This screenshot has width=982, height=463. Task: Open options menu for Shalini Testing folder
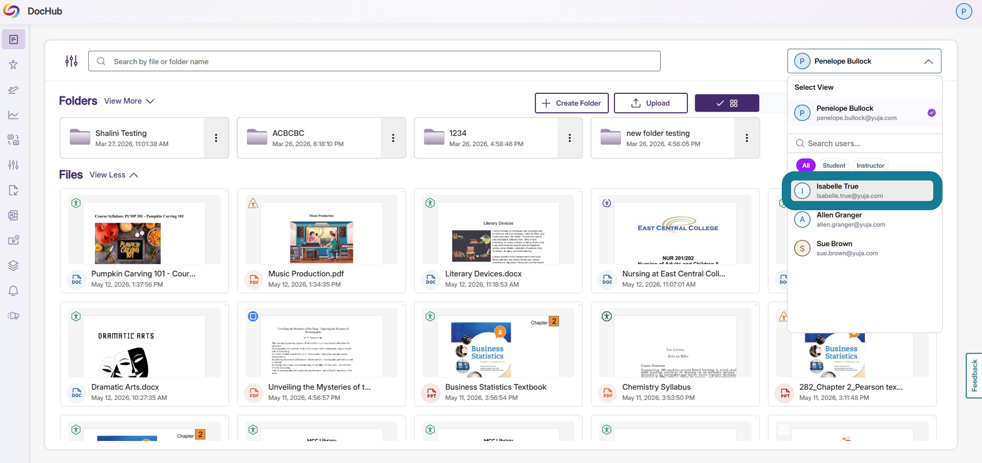pos(216,138)
